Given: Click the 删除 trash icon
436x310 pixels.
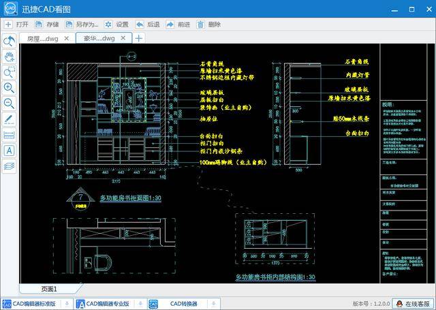Looking at the screenshot, I should 200,25.
